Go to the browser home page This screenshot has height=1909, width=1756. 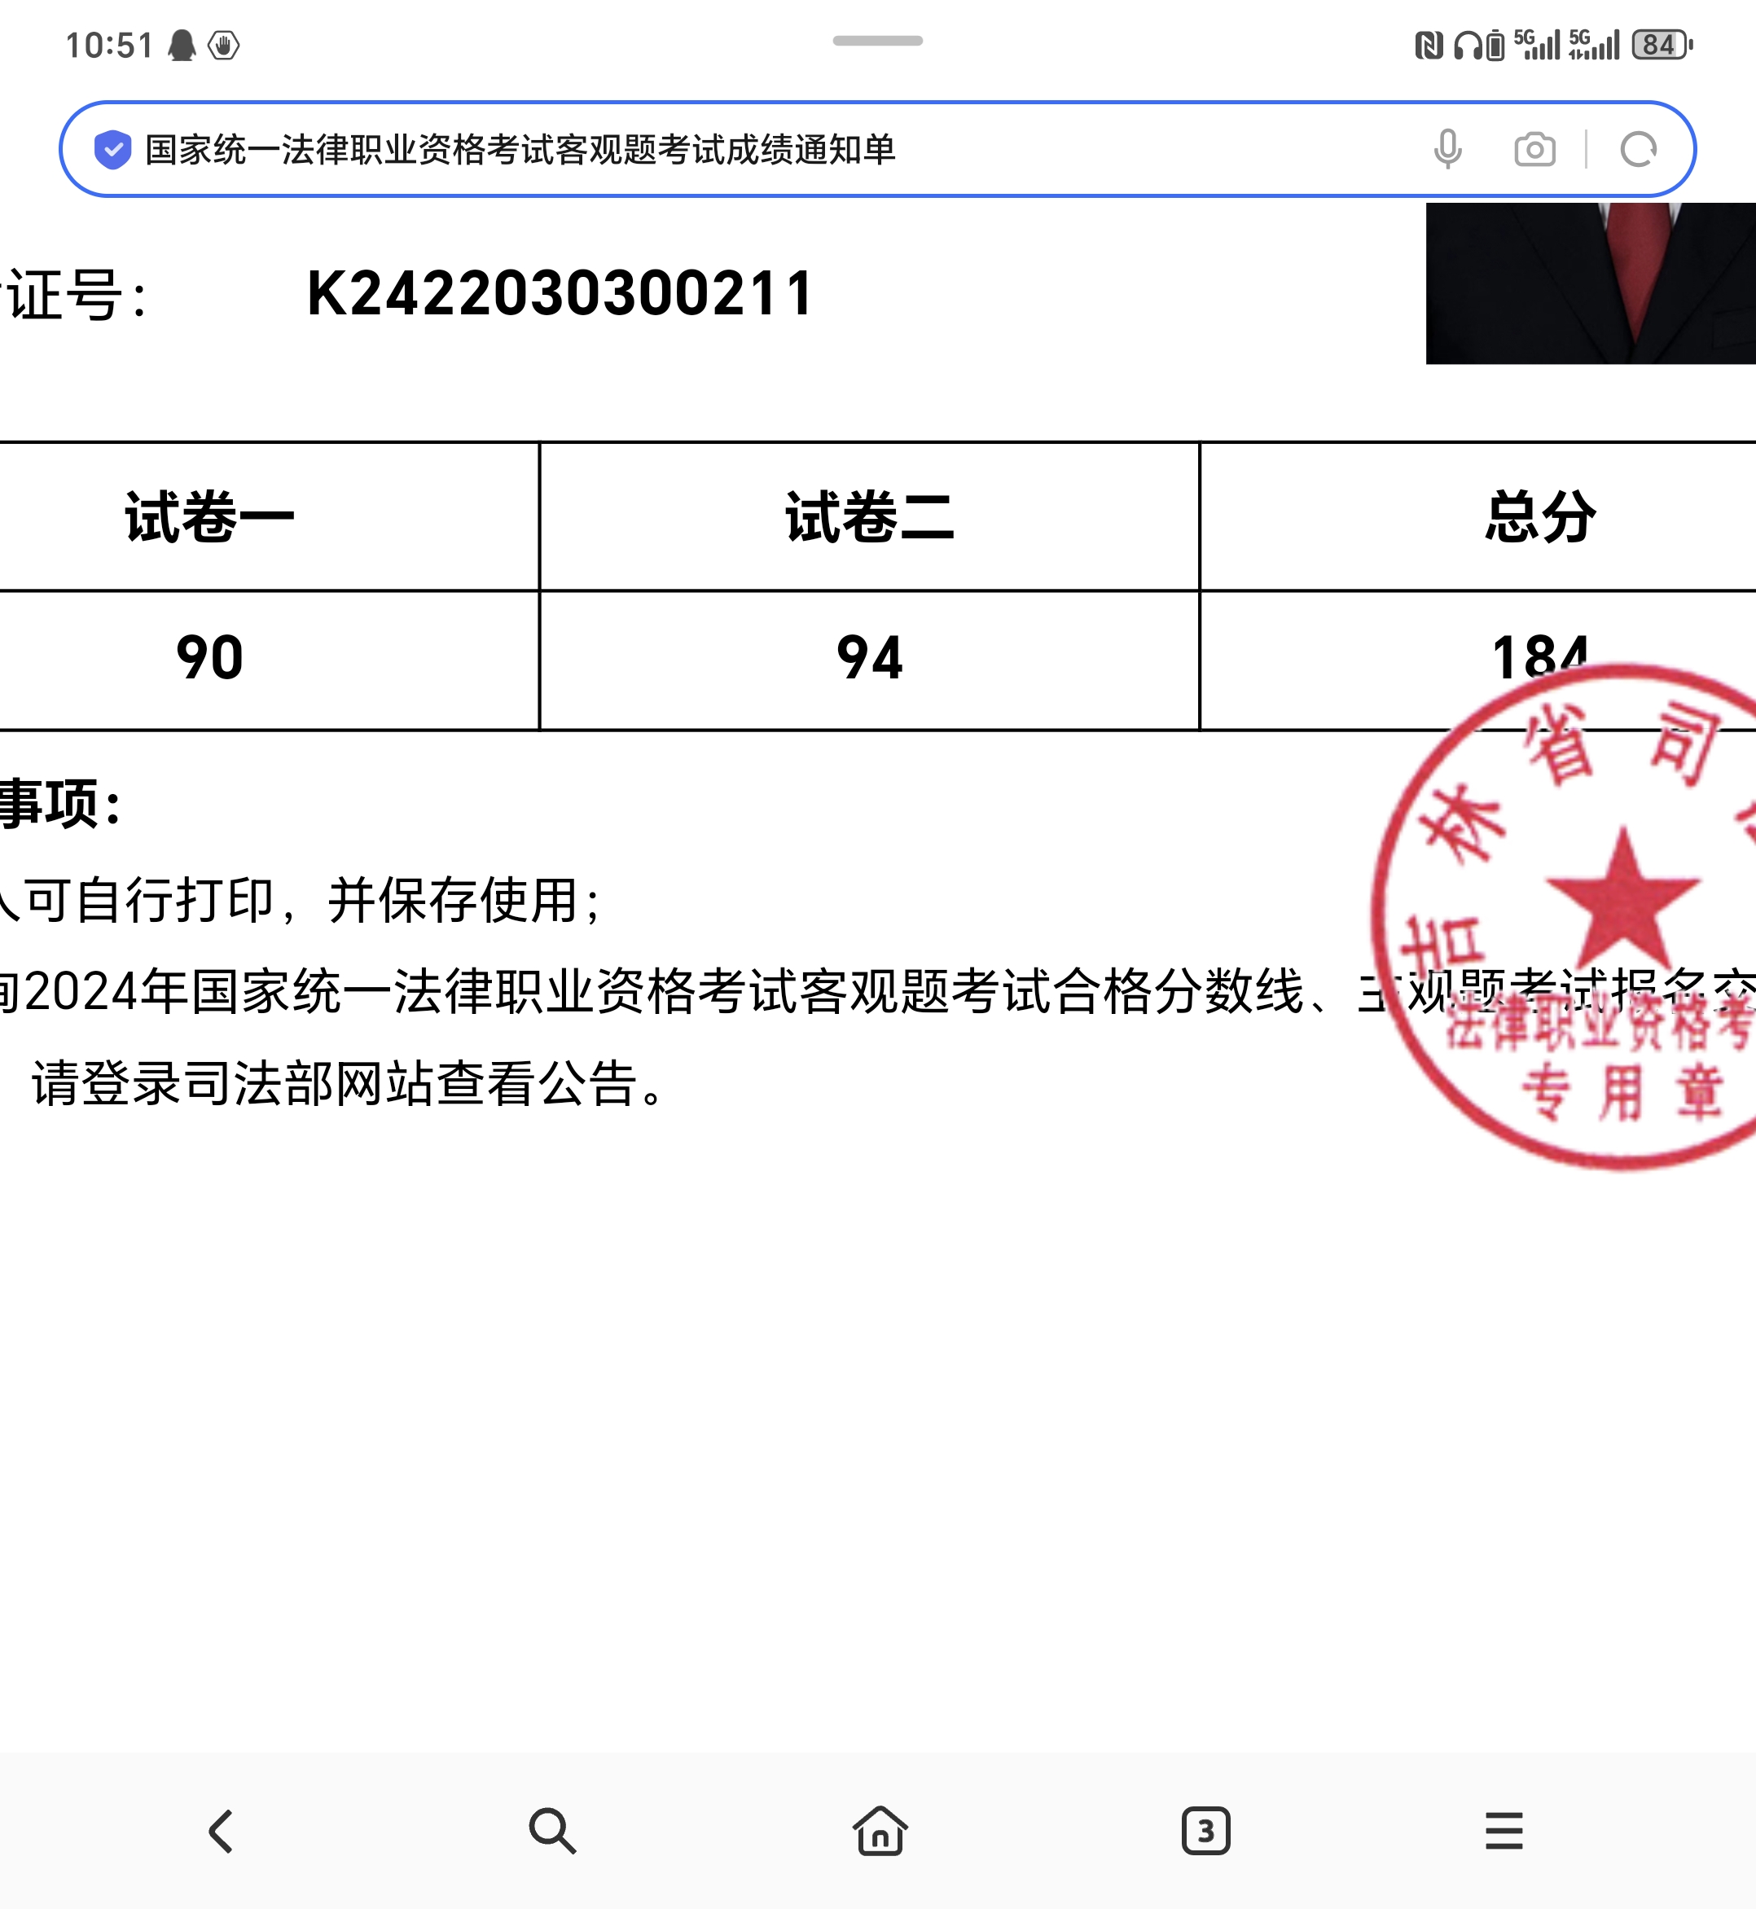point(880,1830)
